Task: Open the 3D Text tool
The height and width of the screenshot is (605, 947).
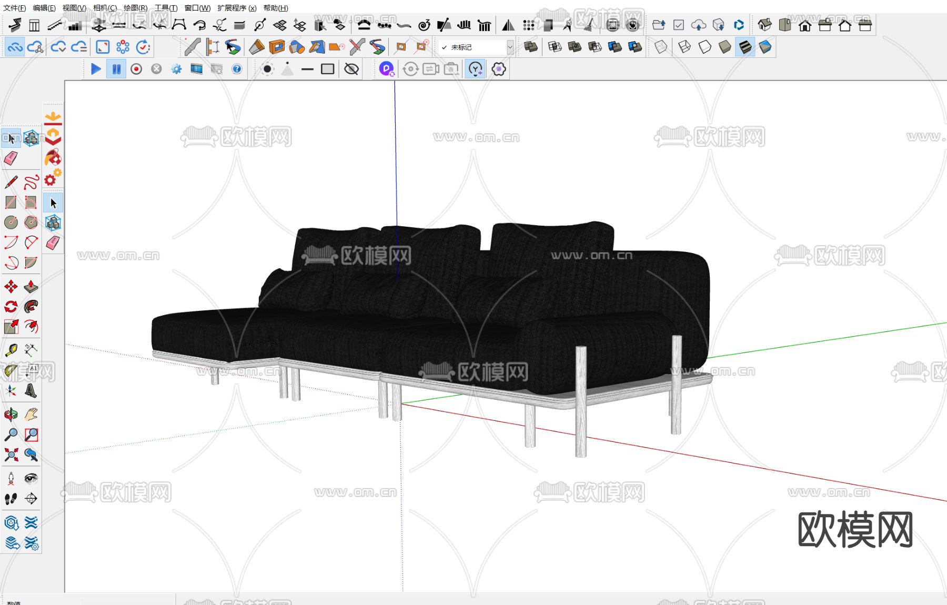Action: click(31, 391)
